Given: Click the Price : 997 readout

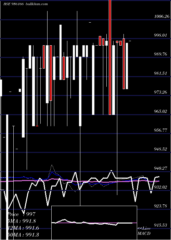Looking at the screenshot, I should [x=21, y=214].
